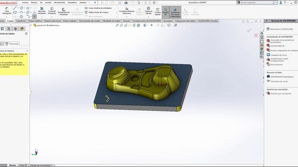Open 3DEXPERIENCE Marketplace link
Image resolution: width=298 pixels, height=167 pixels.
tap(282, 77)
